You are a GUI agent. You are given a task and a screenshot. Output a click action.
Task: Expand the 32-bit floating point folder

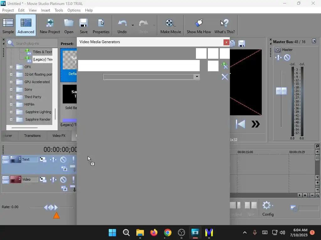coord(11,74)
